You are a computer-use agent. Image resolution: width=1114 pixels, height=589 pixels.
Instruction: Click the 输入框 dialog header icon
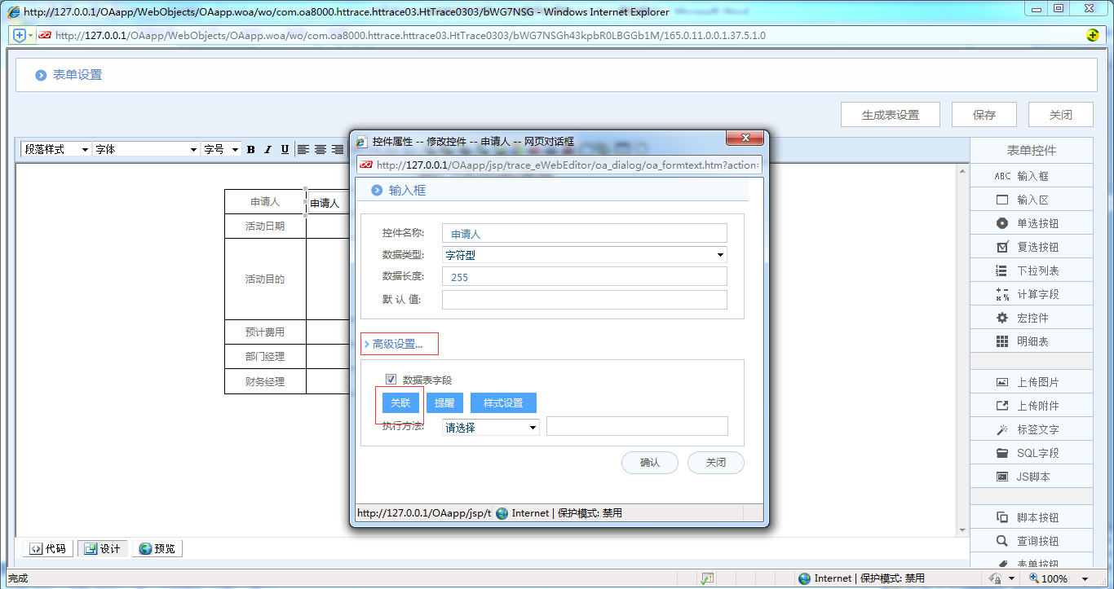tap(377, 190)
